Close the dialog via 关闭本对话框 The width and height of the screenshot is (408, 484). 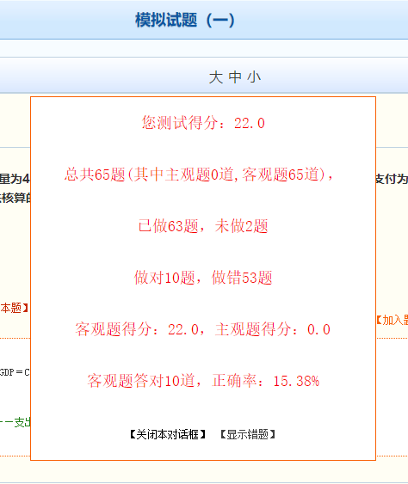168,434
